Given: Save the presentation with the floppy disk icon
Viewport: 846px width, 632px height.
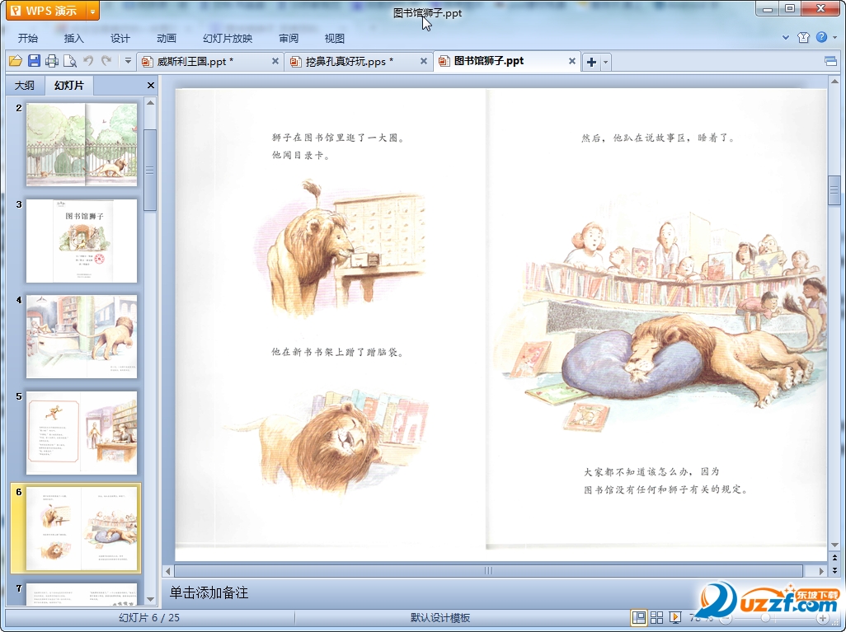Looking at the screenshot, I should coord(34,61).
